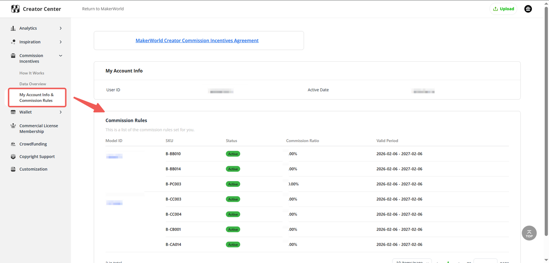Click SKU B-BB014 cell
Image resolution: width=549 pixels, height=263 pixels.
coord(173,169)
